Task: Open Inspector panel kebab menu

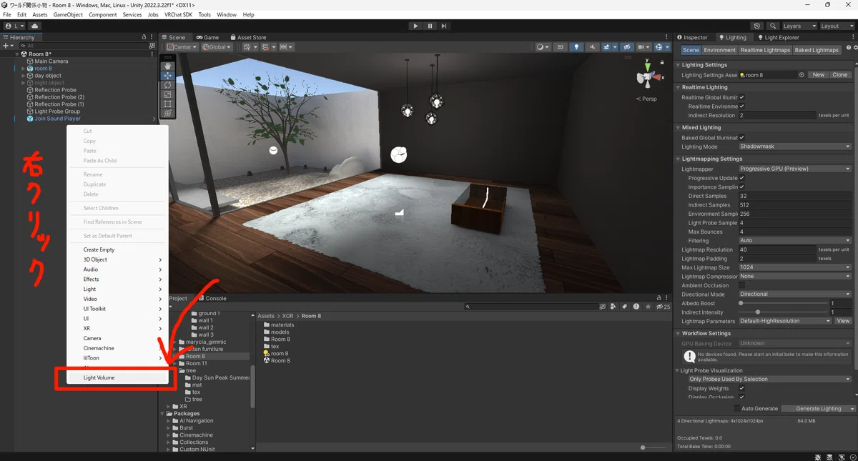Action: [852, 37]
